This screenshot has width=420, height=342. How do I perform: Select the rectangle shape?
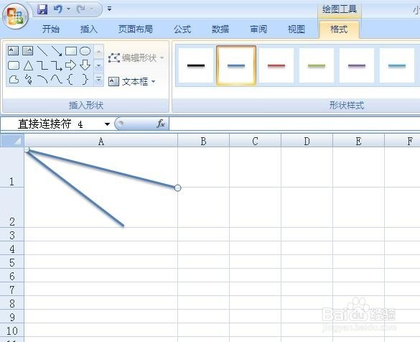tap(71, 51)
